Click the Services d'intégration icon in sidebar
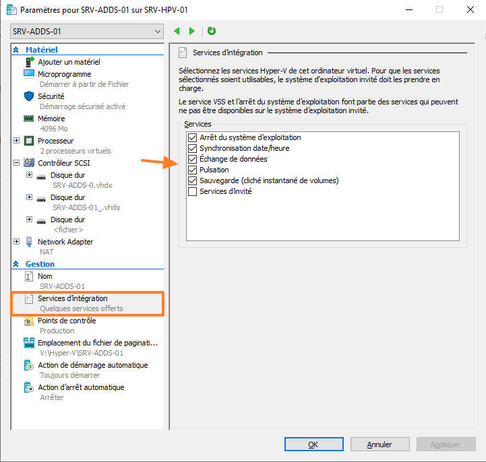 [29, 298]
